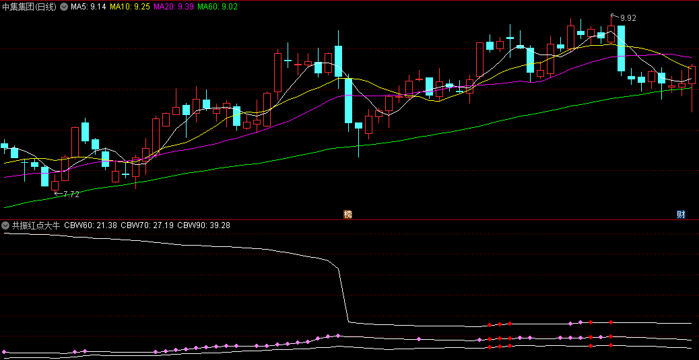Click the MA20: 9.39 label
This screenshot has height=360, width=699.
[173, 7]
